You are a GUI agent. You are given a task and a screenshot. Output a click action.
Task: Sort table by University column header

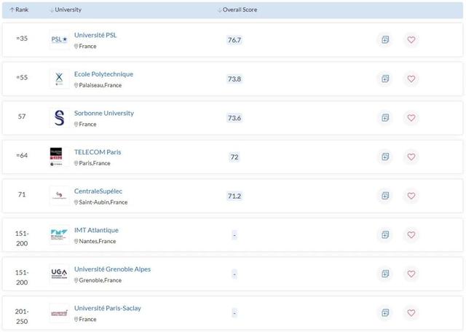(x=66, y=10)
